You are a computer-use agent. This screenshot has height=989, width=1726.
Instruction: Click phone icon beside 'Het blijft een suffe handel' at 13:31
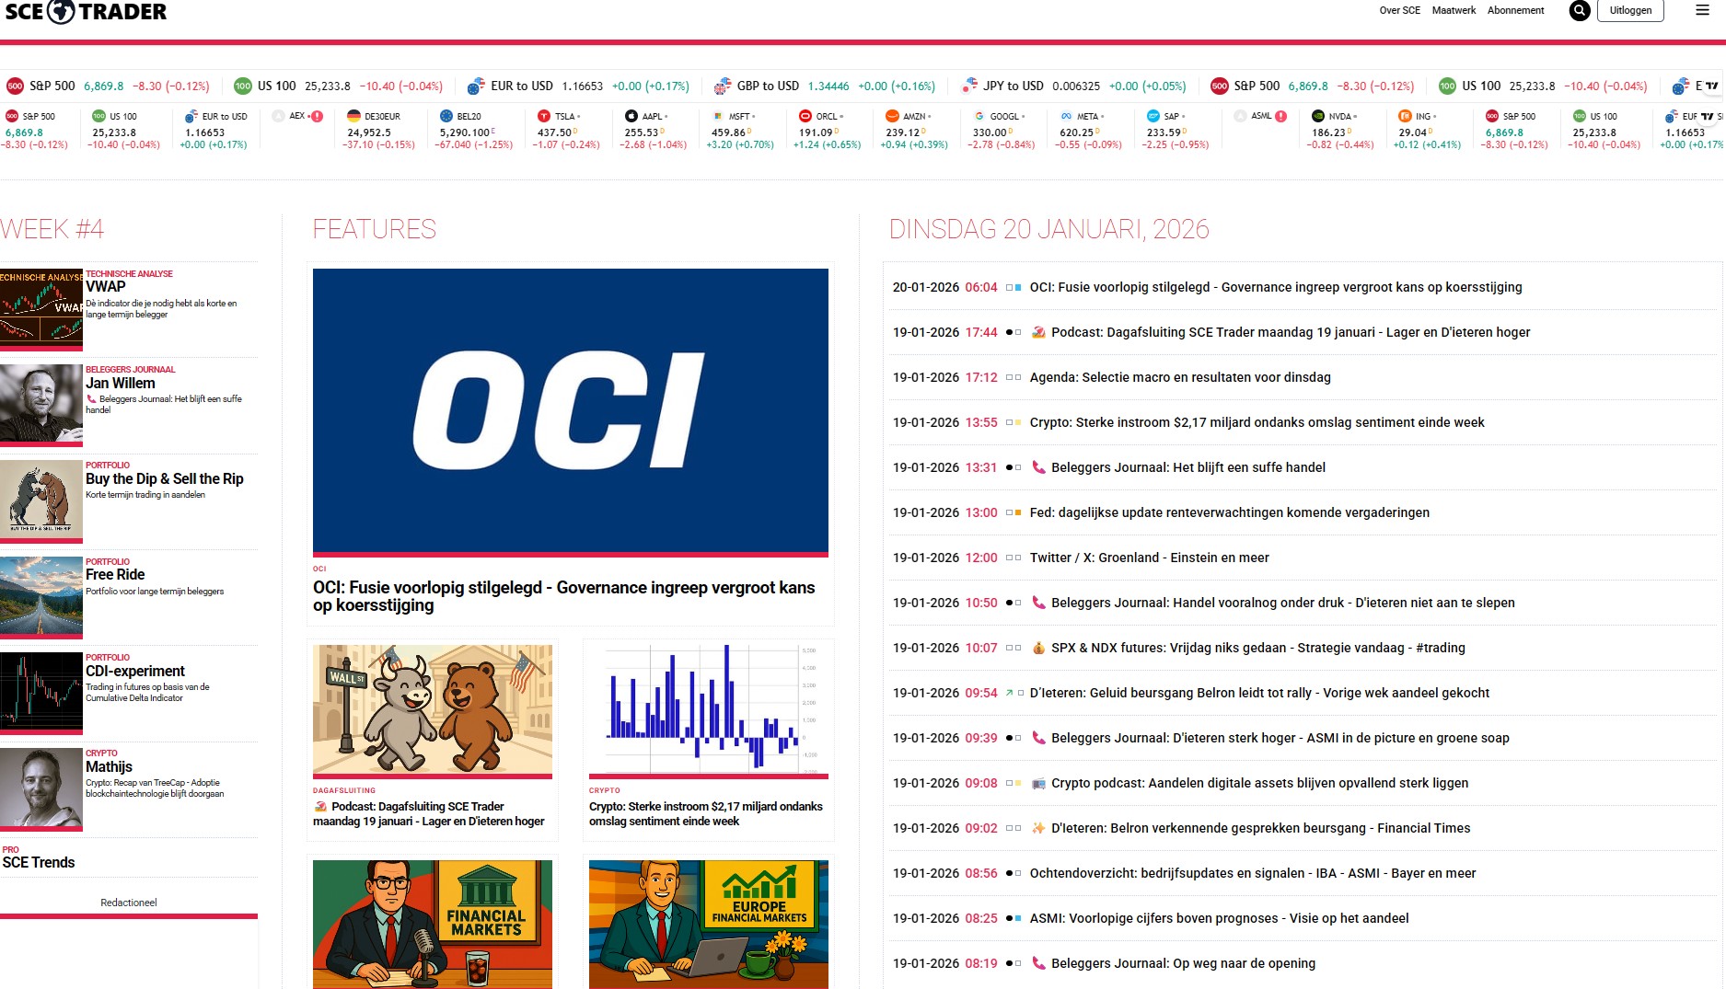pos(1038,467)
